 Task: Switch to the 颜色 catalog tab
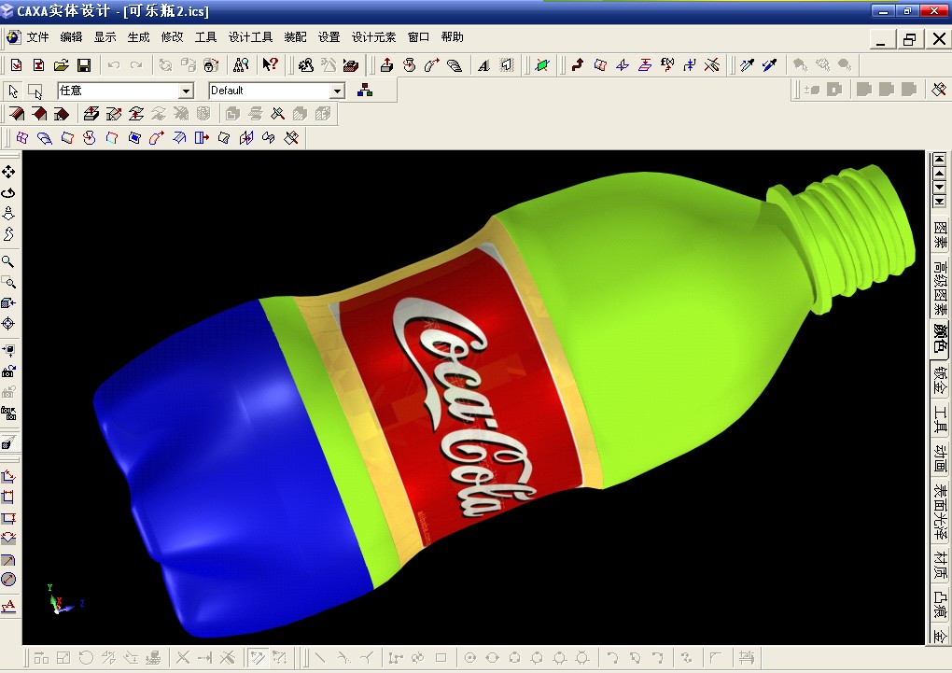(x=940, y=338)
